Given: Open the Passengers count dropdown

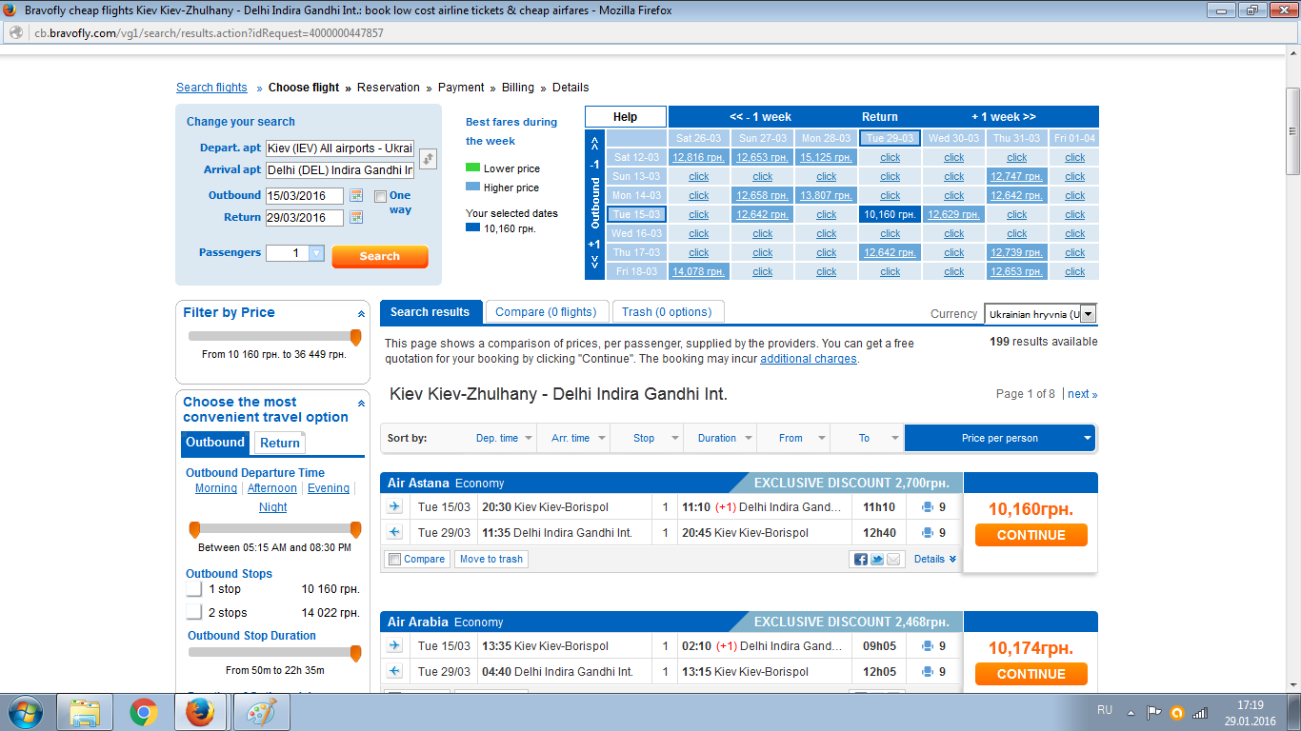Looking at the screenshot, I should [316, 253].
